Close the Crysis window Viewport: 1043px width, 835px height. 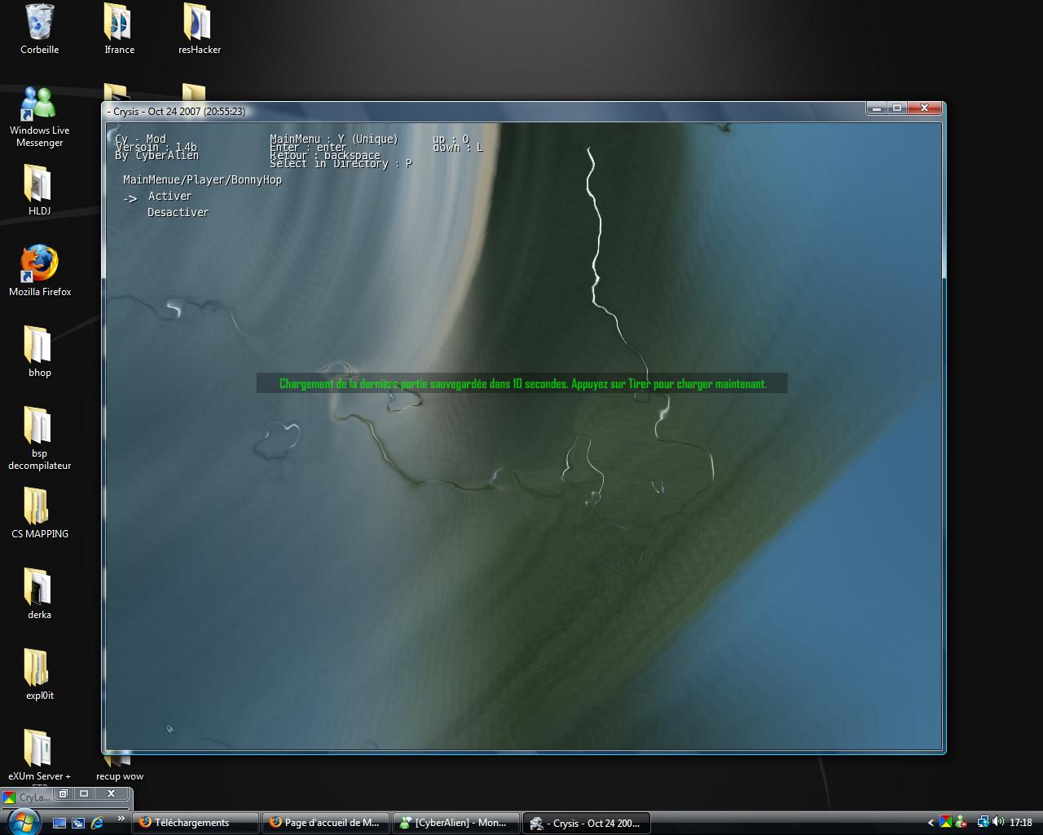pos(924,108)
